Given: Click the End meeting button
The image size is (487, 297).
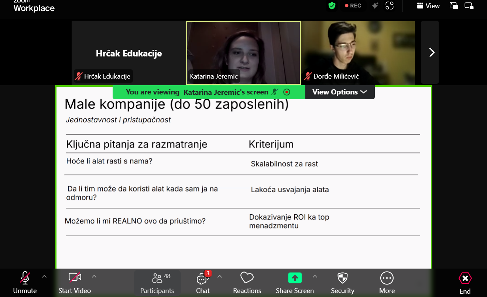Looking at the screenshot, I should [465, 283].
